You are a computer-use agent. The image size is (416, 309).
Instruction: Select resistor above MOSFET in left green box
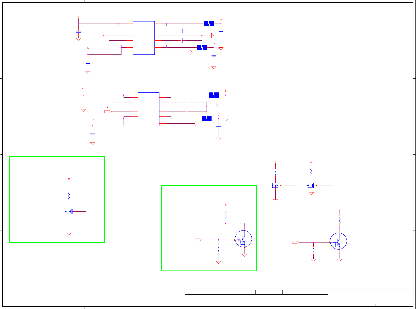[69, 196]
